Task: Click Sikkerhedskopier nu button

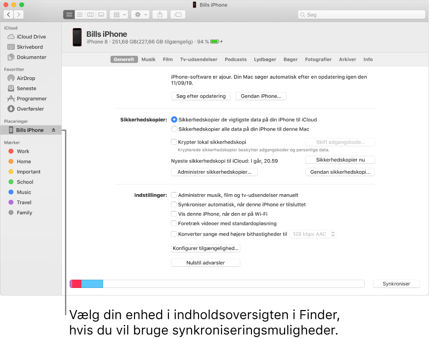Action: 340,160
